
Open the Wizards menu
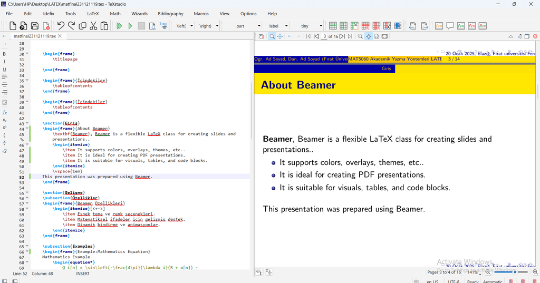(139, 14)
